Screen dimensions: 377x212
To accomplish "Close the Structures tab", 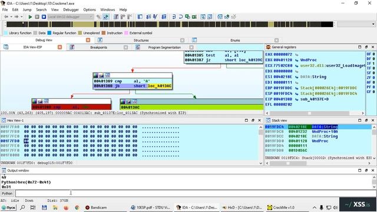I will (x=182, y=40).
